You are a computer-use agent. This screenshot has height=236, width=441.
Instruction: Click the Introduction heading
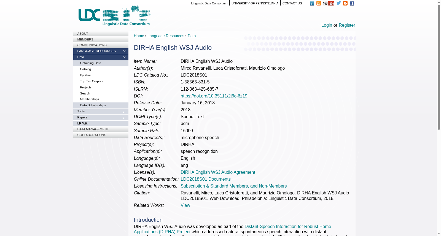[x=148, y=220]
